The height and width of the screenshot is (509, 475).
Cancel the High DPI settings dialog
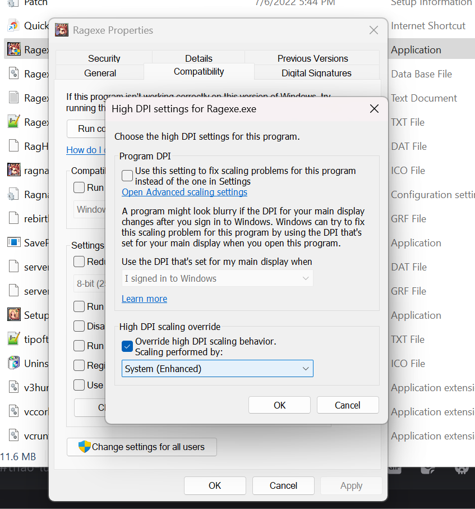point(348,405)
